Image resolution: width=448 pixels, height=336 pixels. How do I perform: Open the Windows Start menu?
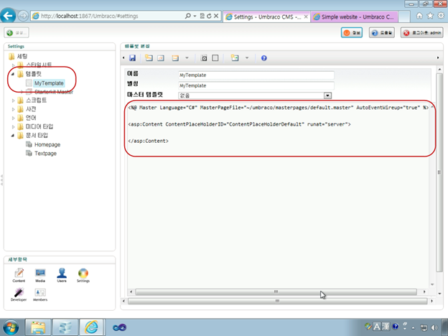coord(10,327)
